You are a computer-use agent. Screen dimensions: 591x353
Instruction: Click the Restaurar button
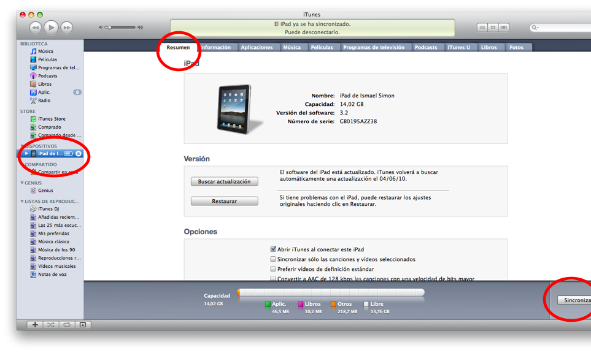pyautogui.click(x=224, y=201)
